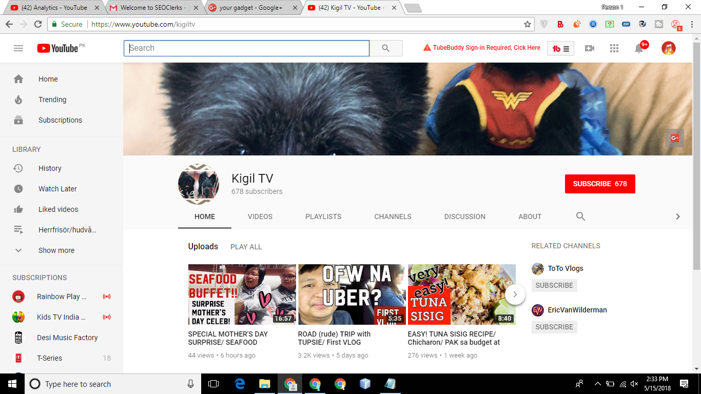Open the notifications bell
The width and height of the screenshot is (701, 394).
click(639, 48)
